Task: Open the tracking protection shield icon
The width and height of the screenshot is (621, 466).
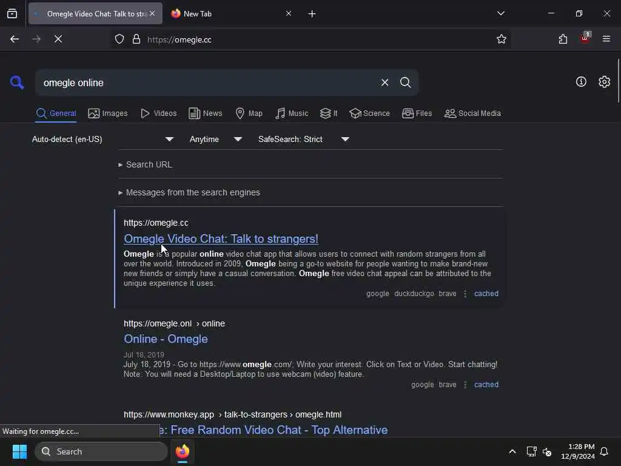Action: tap(119, 39)
